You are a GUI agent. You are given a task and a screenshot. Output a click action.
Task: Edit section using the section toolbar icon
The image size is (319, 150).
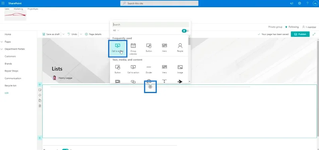pos(40,90)
